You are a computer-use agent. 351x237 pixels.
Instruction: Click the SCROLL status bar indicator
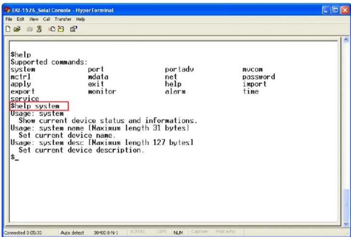(x=137, y=232)
